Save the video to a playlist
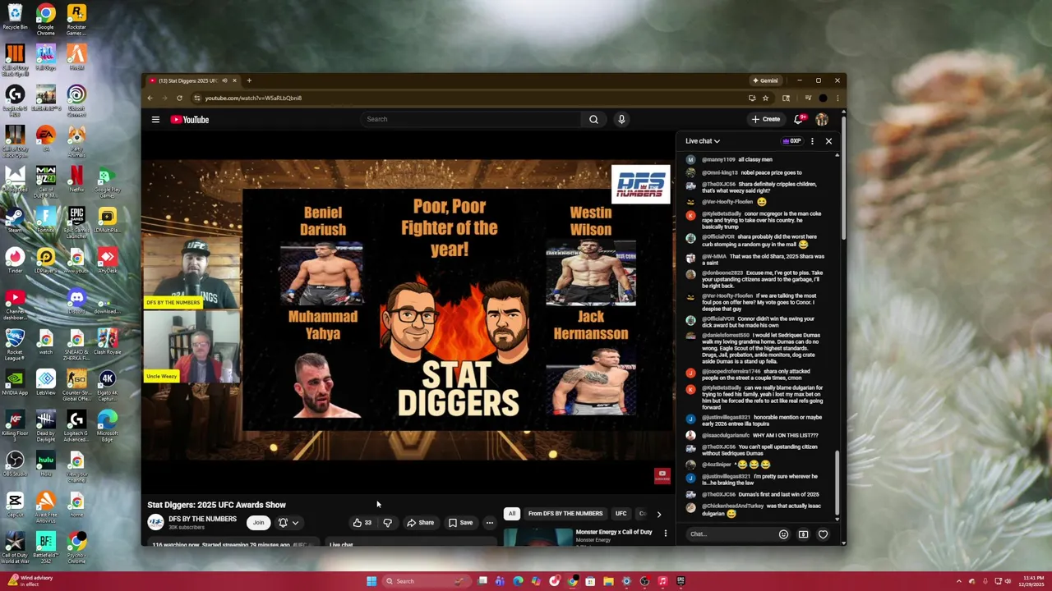 click(460, 523)
